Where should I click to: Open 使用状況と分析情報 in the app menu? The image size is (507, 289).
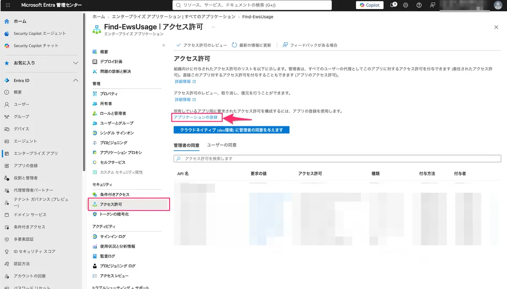tap(117, 246)
